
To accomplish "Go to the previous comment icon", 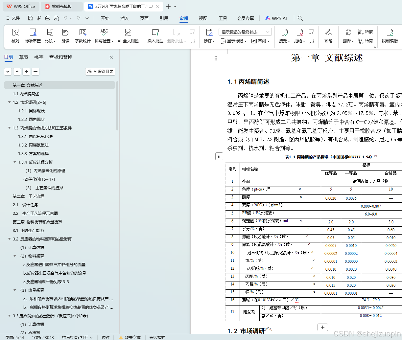I will pyautogui.click(x=193, y=32).
